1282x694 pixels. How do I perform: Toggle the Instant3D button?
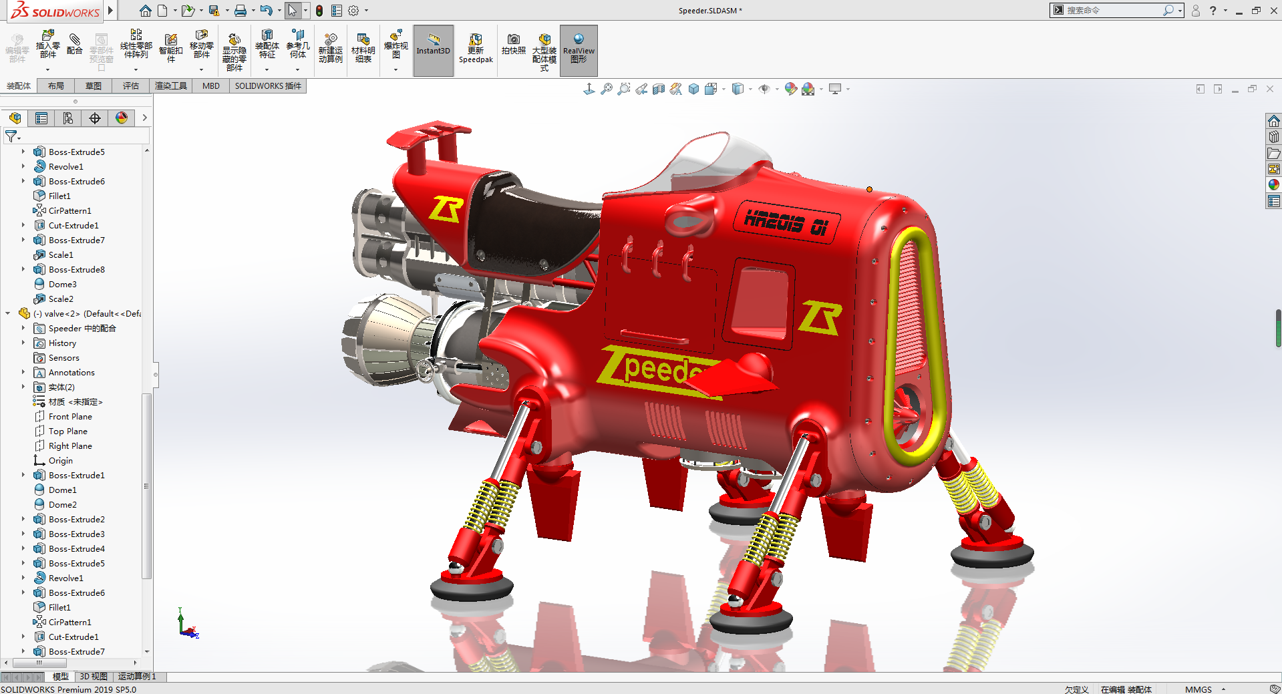pyautogui.click(x=434, y=51)
